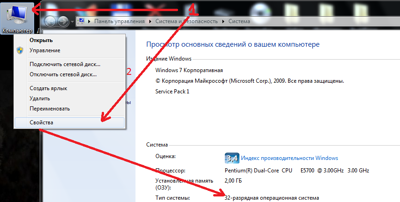Open the recent pages dropdown beside Forward button
This screenshot has width=400, height=202.
click(72, 22)
